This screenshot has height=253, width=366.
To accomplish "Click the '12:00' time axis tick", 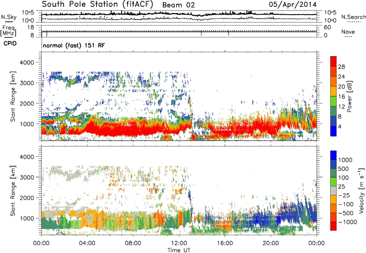I will click(x=179, y=243).
